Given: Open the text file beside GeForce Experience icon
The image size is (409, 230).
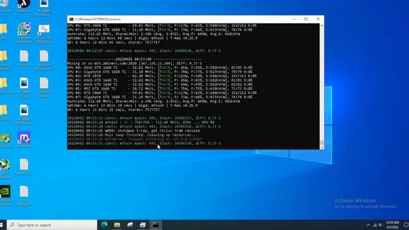Looking at the screenshot, I should click(24, 196).
